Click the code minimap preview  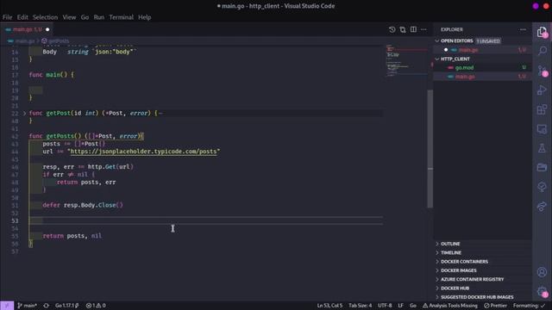pyautogui.click(x=406, y=60)
